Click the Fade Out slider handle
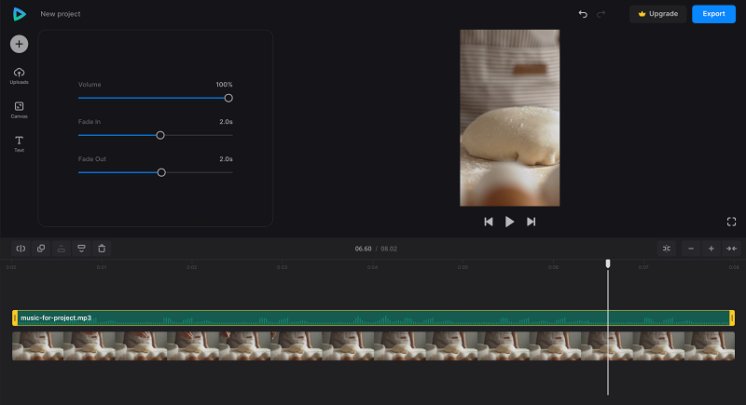This screenshot has width=746, height=405. (x=161, y=172)
